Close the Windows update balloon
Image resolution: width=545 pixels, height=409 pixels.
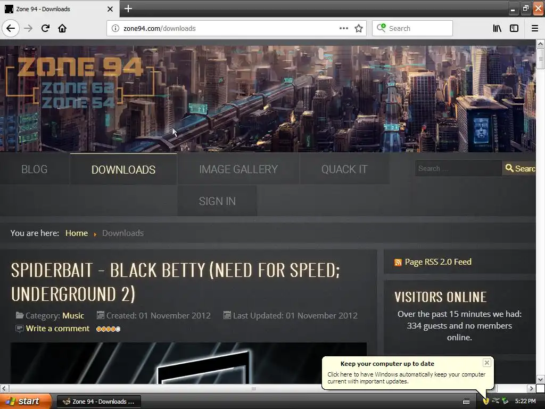pyautogui.click(x=487, y=363)
